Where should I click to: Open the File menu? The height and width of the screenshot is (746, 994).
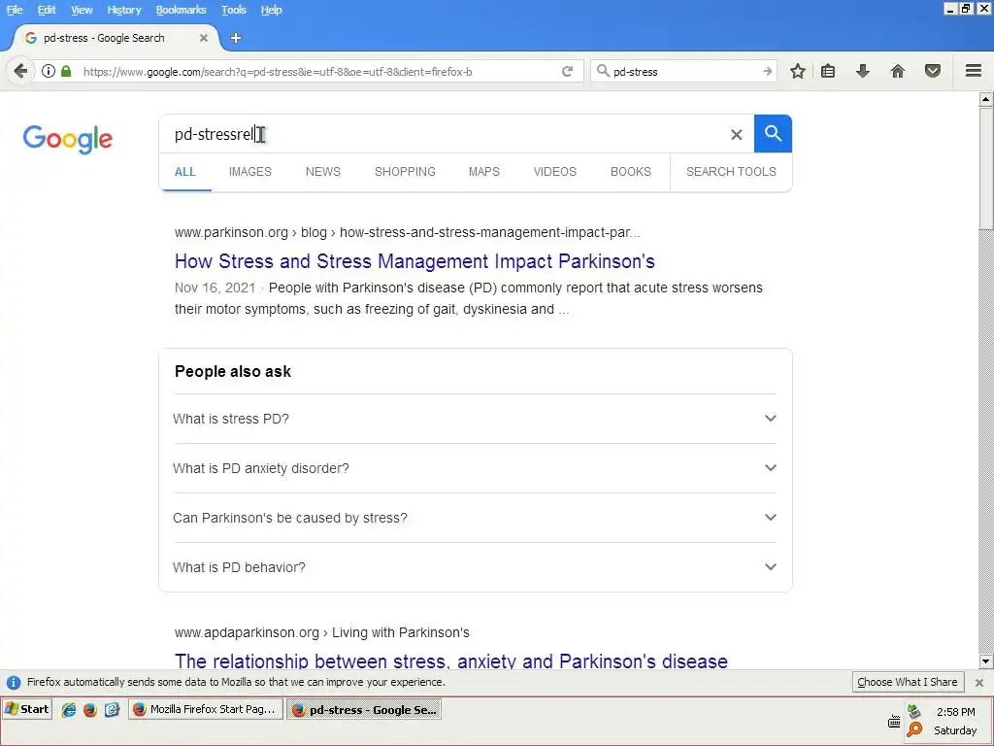tap(15, 10)
